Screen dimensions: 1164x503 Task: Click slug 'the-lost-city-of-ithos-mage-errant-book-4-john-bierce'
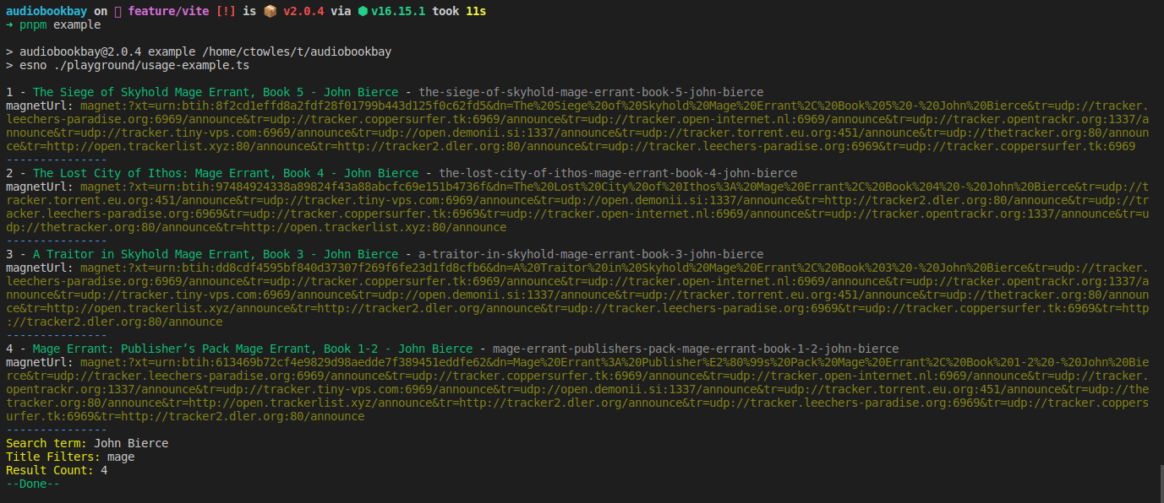pos(618,173)
